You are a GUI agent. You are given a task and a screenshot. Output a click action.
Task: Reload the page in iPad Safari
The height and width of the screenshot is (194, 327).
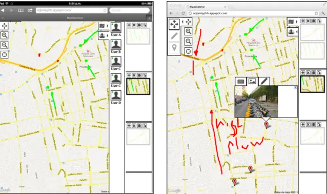pos(105,10)
